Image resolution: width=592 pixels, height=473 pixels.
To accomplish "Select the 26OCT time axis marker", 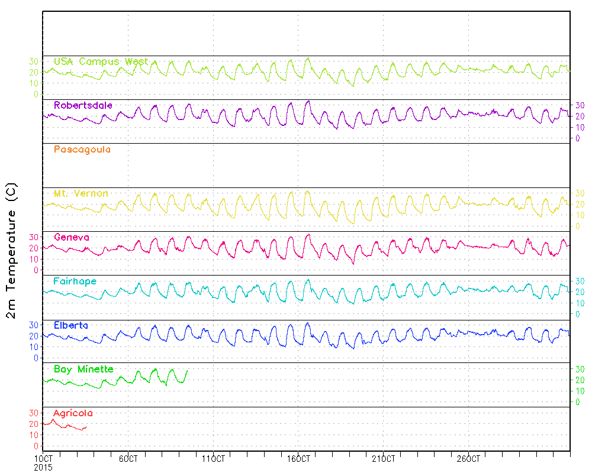I will click(x=468, y=459).
